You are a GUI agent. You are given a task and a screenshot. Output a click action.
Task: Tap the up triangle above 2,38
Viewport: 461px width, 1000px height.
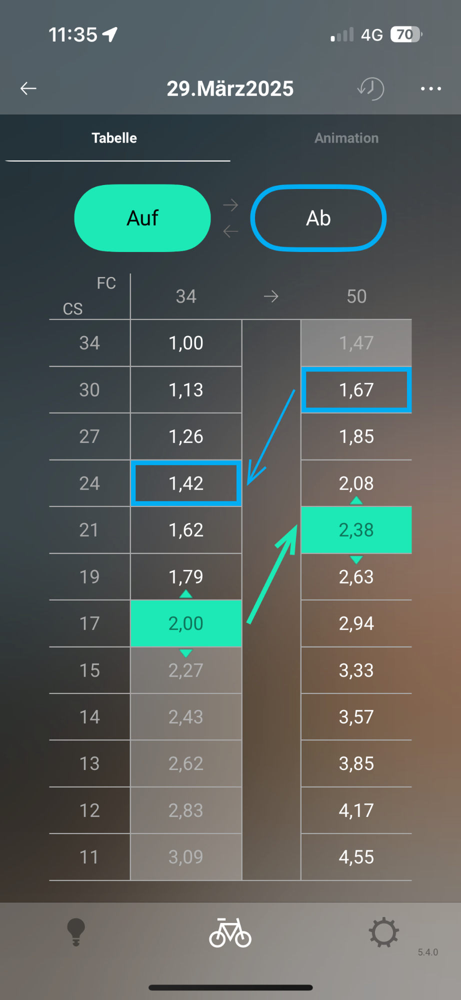[356, 500]
